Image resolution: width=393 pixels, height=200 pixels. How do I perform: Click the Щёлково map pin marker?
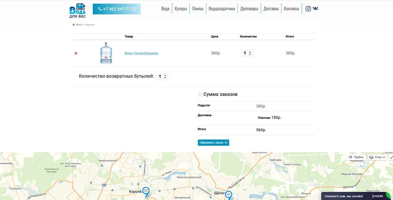(x=228, y=195)
